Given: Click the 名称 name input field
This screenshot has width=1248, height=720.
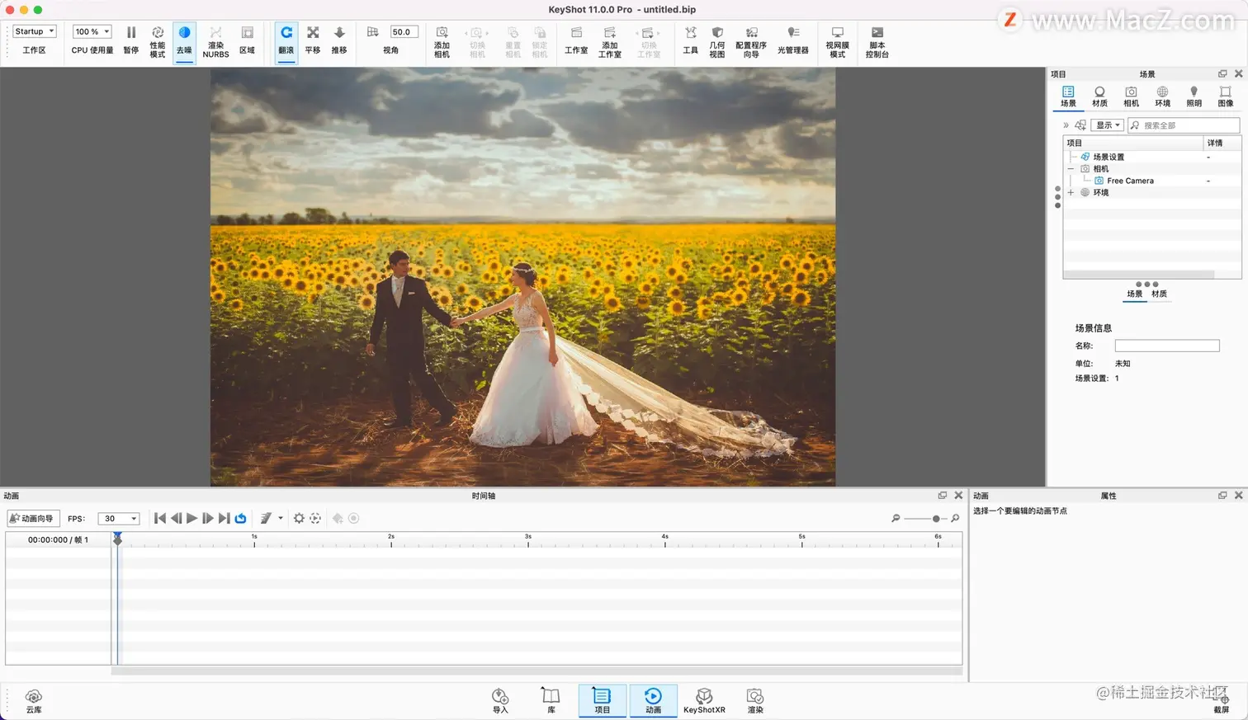Looking at the screenshot, I should [1167, 346].
